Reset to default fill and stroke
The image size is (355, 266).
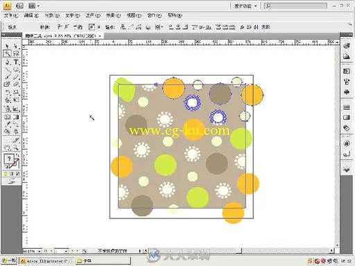click(x=6, y=167)
